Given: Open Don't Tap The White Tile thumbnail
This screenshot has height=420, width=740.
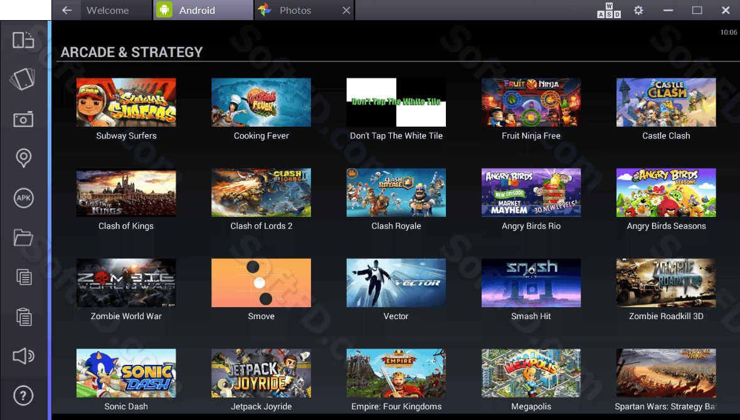Looking at the screenshot, I should coord(396,102).
